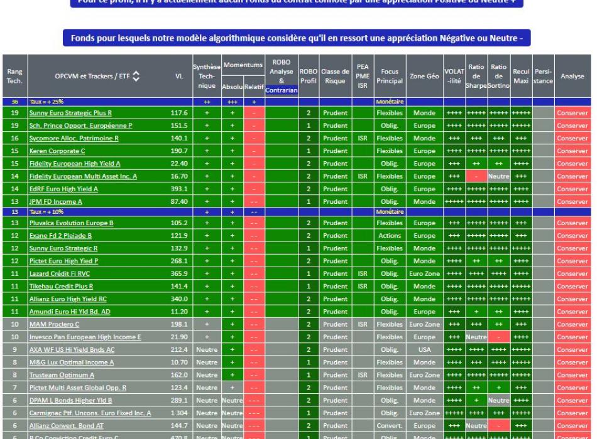Click the USA zone cell in AXA row
597x439 pixels.
click(x=425, y=350)
